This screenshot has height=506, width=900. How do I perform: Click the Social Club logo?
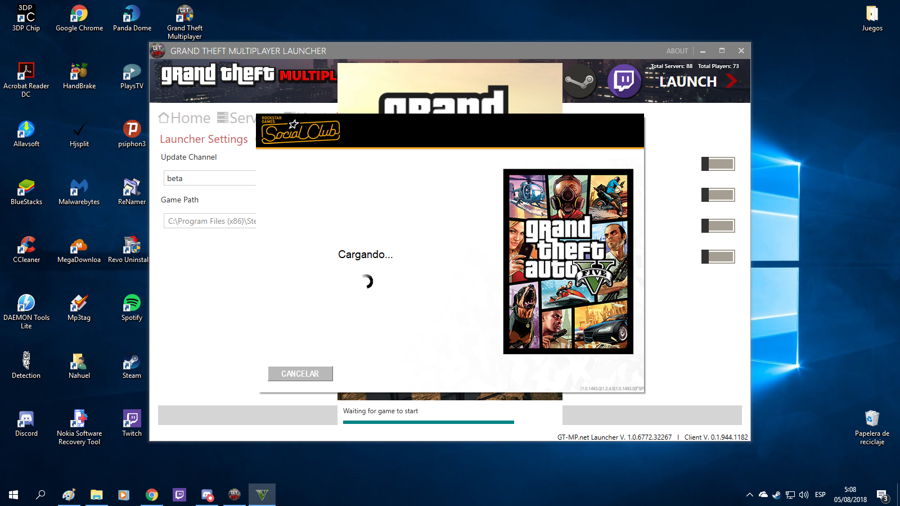click(x=300, y=130)
